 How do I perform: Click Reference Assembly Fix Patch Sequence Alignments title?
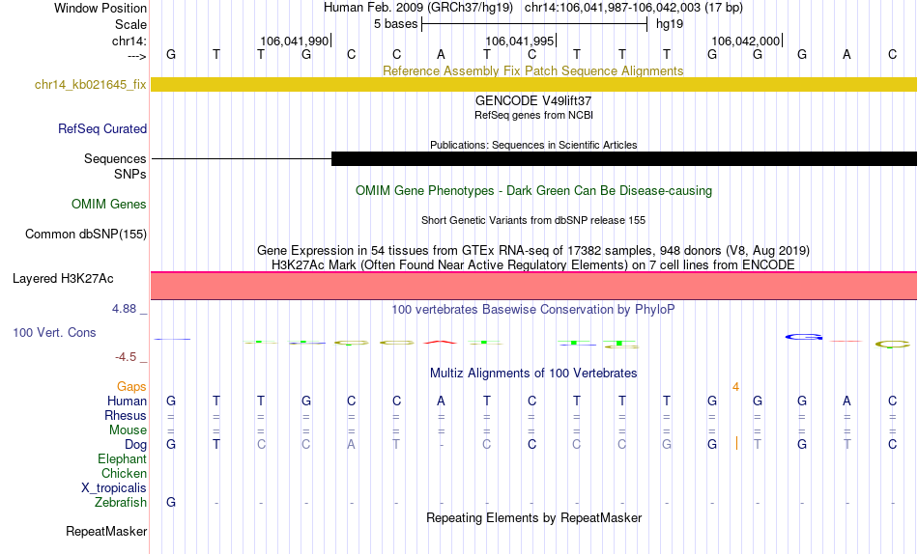[533, 70]
